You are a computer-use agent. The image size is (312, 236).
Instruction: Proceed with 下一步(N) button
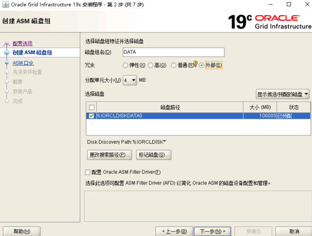coord(213,231)
